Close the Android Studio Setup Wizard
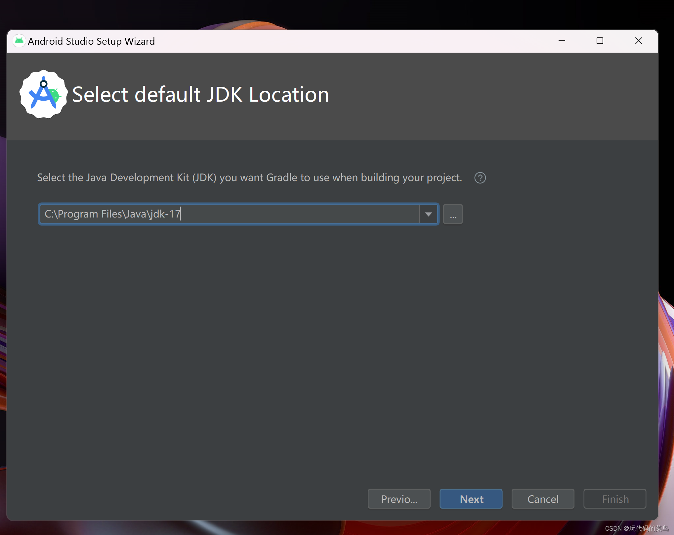Viewport: 674px width, 535px height. click(x=638, y=41)
